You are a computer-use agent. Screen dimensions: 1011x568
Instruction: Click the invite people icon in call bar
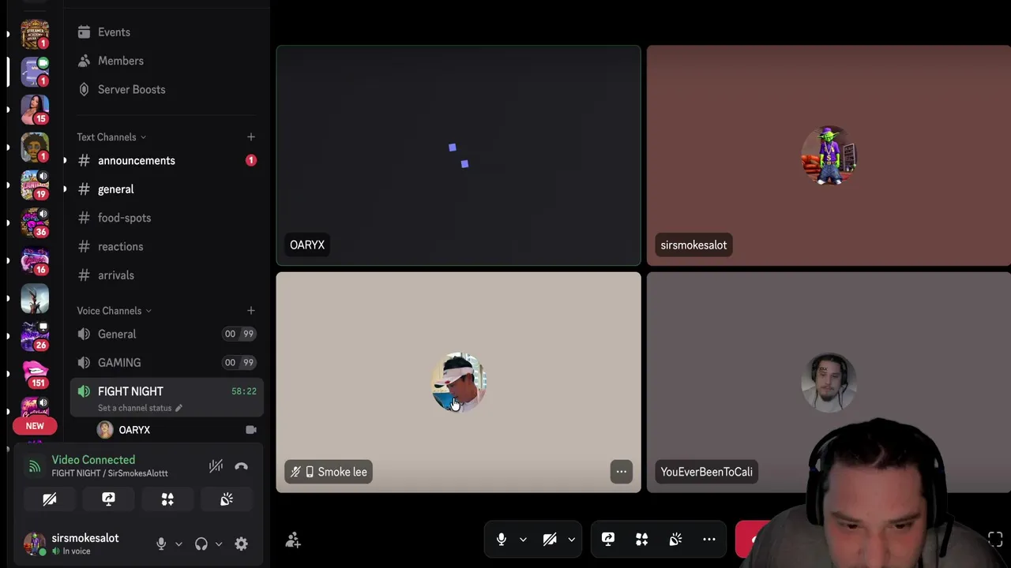(293, 540)
